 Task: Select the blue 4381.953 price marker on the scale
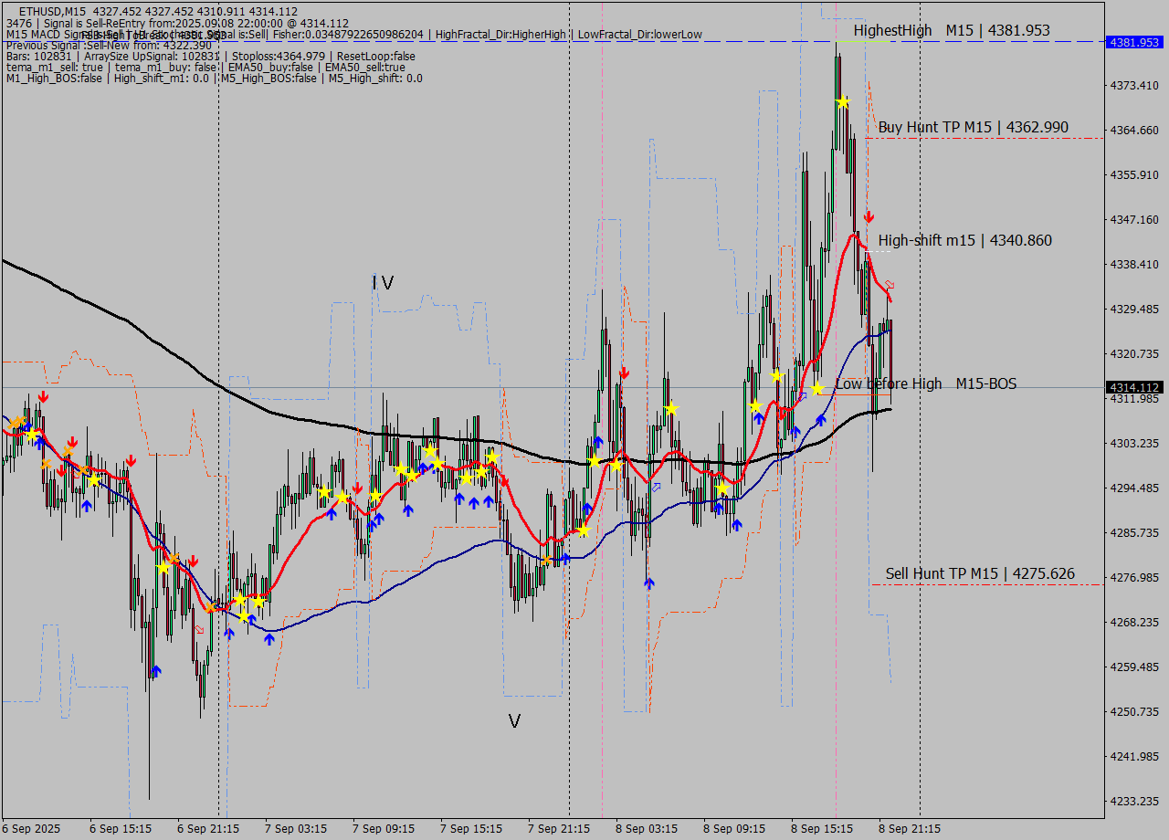click(1132, 42)
